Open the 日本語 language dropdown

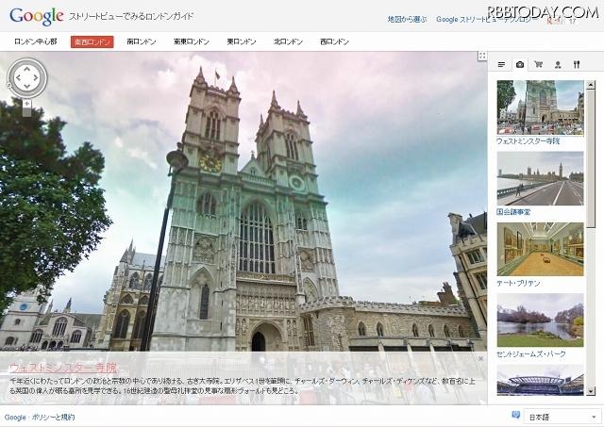(562, 417)
